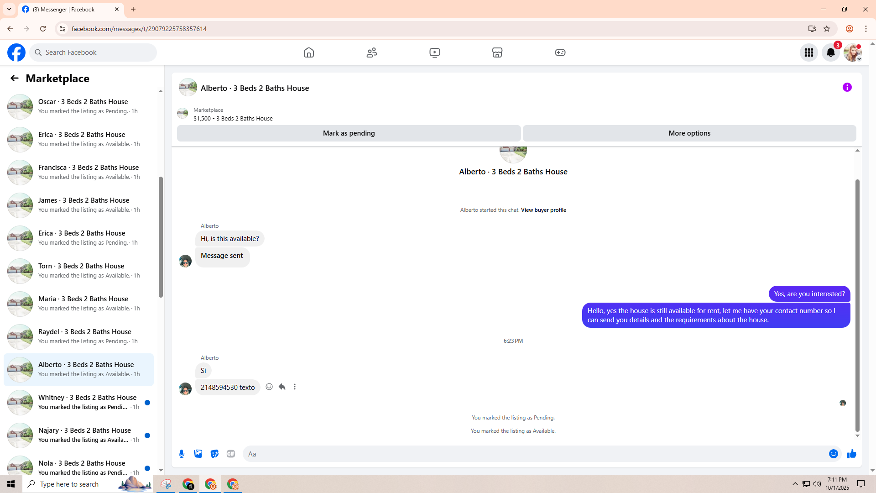Focus the Aa message input box
This screenshot has height=493, width=876.
tap(536, 454)
